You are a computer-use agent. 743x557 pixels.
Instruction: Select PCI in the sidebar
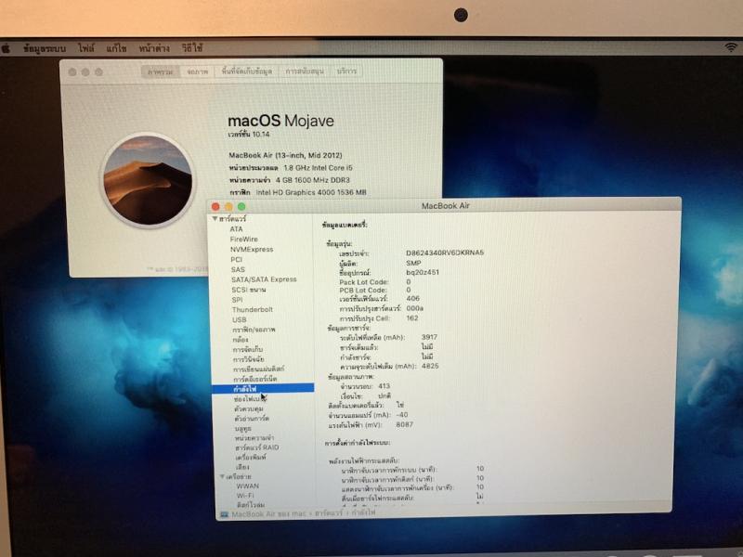(x=237, y=260)
